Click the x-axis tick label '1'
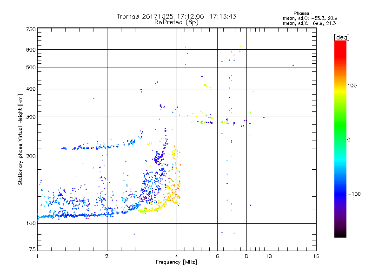372x279 pixels. coord(37,256)
